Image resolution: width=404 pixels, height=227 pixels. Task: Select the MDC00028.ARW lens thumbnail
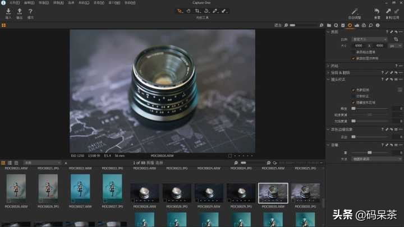[x=145, y=192]
